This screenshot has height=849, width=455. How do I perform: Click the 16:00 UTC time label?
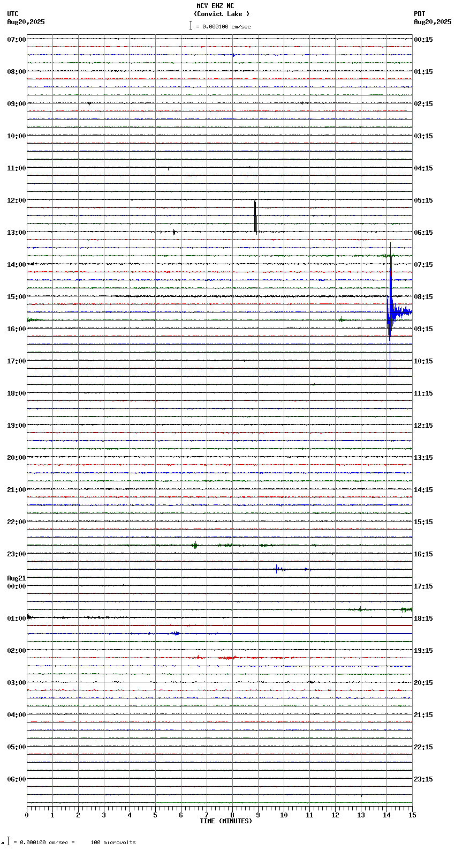(x=17, y=329)
